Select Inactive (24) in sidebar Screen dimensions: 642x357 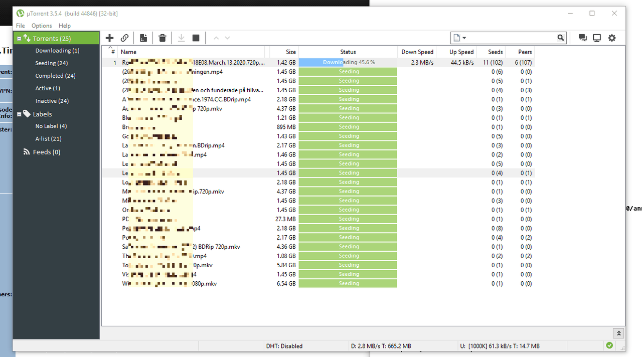click(x=52, y=101)
